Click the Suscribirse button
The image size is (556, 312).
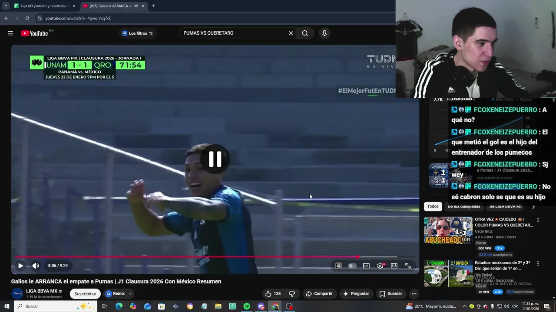(x=85, y=294)
